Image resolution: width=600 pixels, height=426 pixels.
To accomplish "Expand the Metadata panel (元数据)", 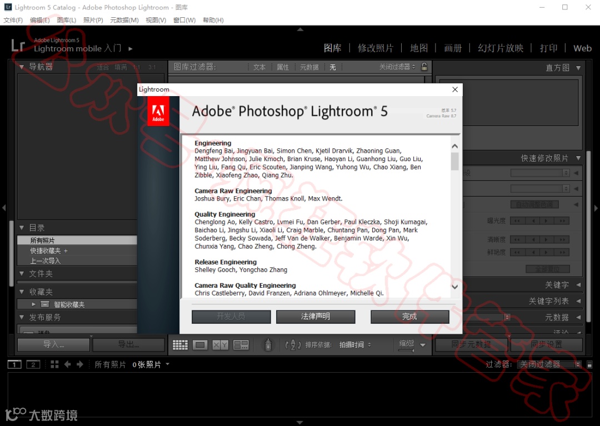I will 578,317.
